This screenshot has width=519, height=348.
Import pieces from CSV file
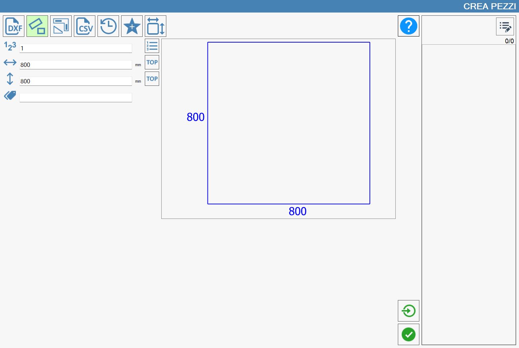tap(85, 26)
